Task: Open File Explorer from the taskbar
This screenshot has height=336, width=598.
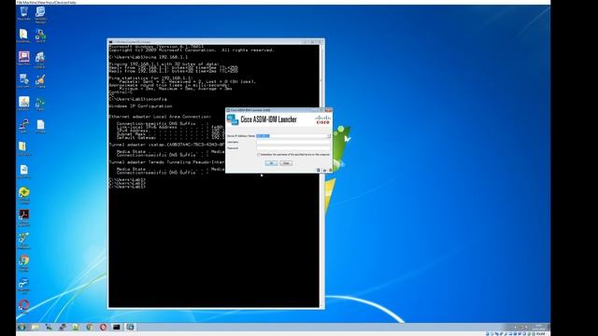Action: (x=36, y=327)
